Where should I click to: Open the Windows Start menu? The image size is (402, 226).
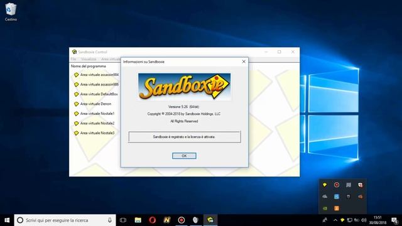[7, 220]
